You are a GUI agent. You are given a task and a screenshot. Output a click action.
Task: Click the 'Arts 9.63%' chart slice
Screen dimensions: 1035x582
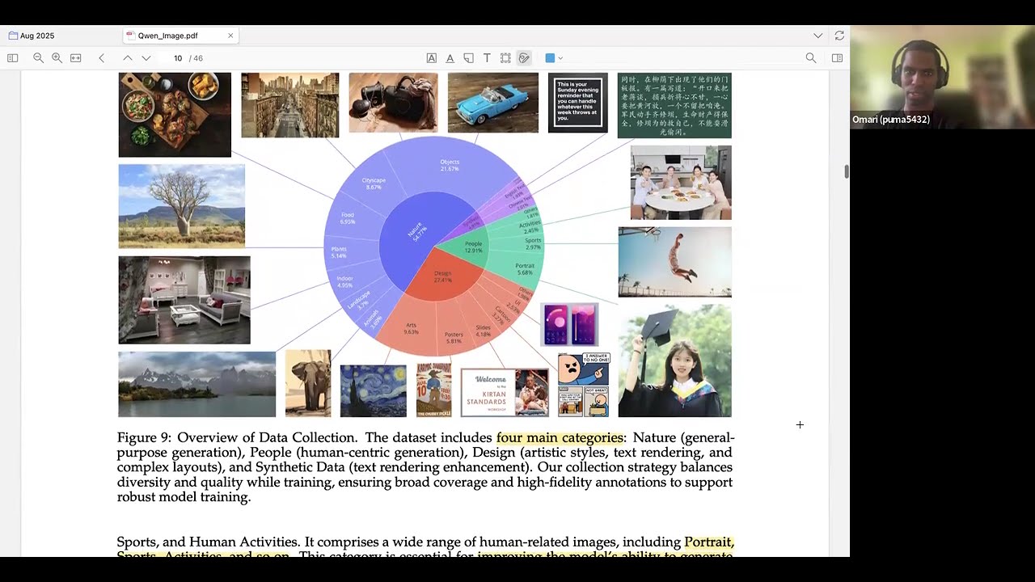411,328
